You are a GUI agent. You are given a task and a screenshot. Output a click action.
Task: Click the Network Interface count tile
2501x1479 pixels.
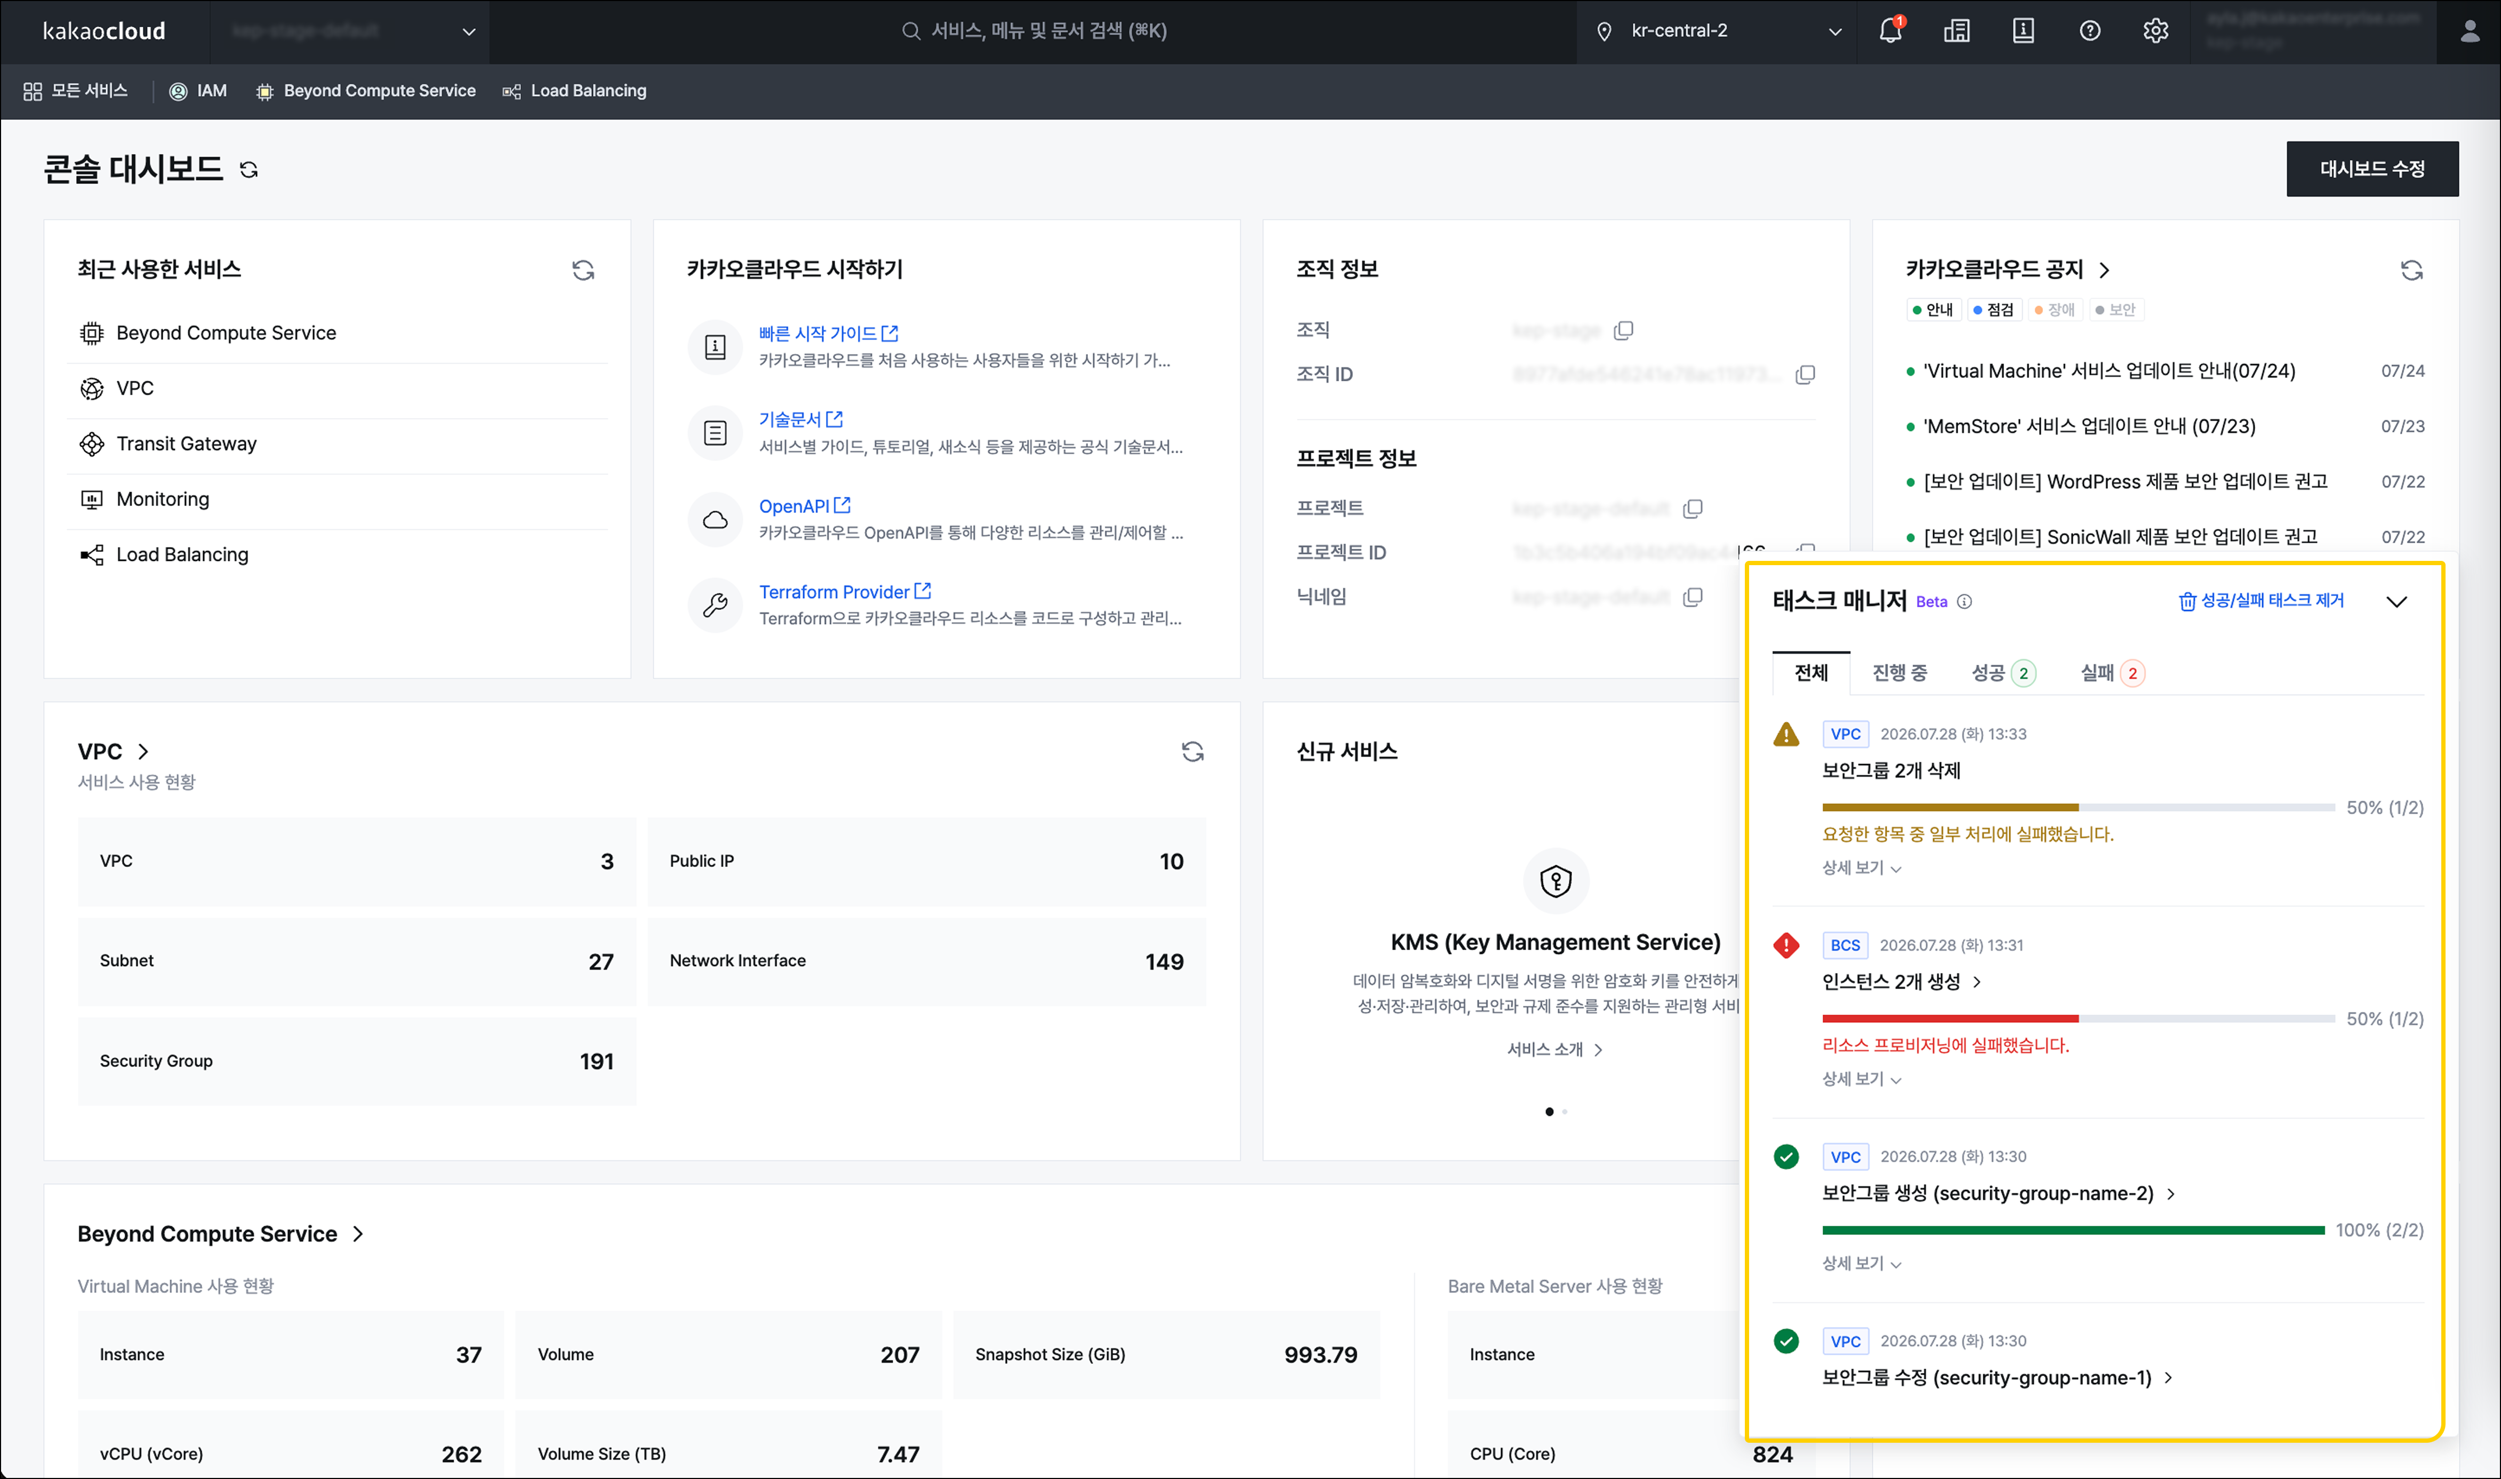coord(926,962)
